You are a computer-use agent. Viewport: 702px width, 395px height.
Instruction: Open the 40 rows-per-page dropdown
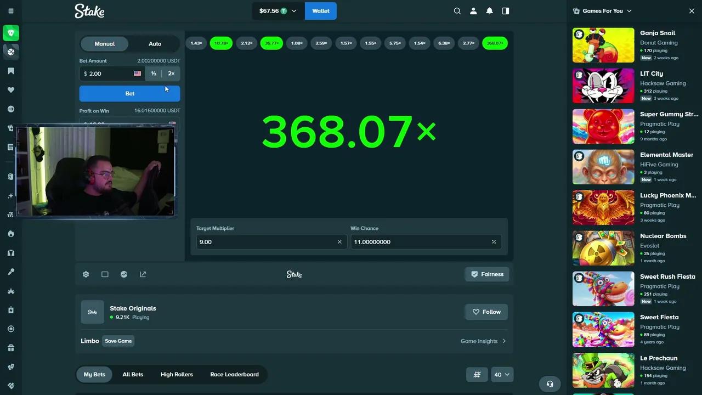pos(502,375)
